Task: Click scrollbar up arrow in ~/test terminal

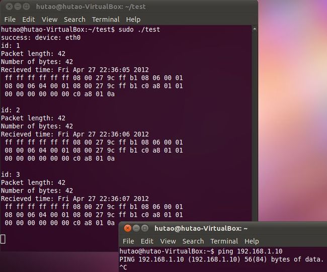Action: [x=255, y=29]
